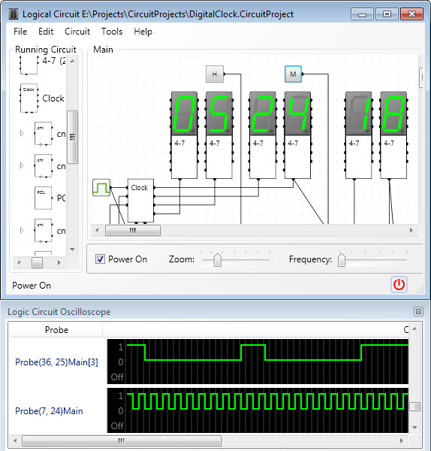431x451 pixels.
Task: Open the Edit menu
Action: pos(46,32)
